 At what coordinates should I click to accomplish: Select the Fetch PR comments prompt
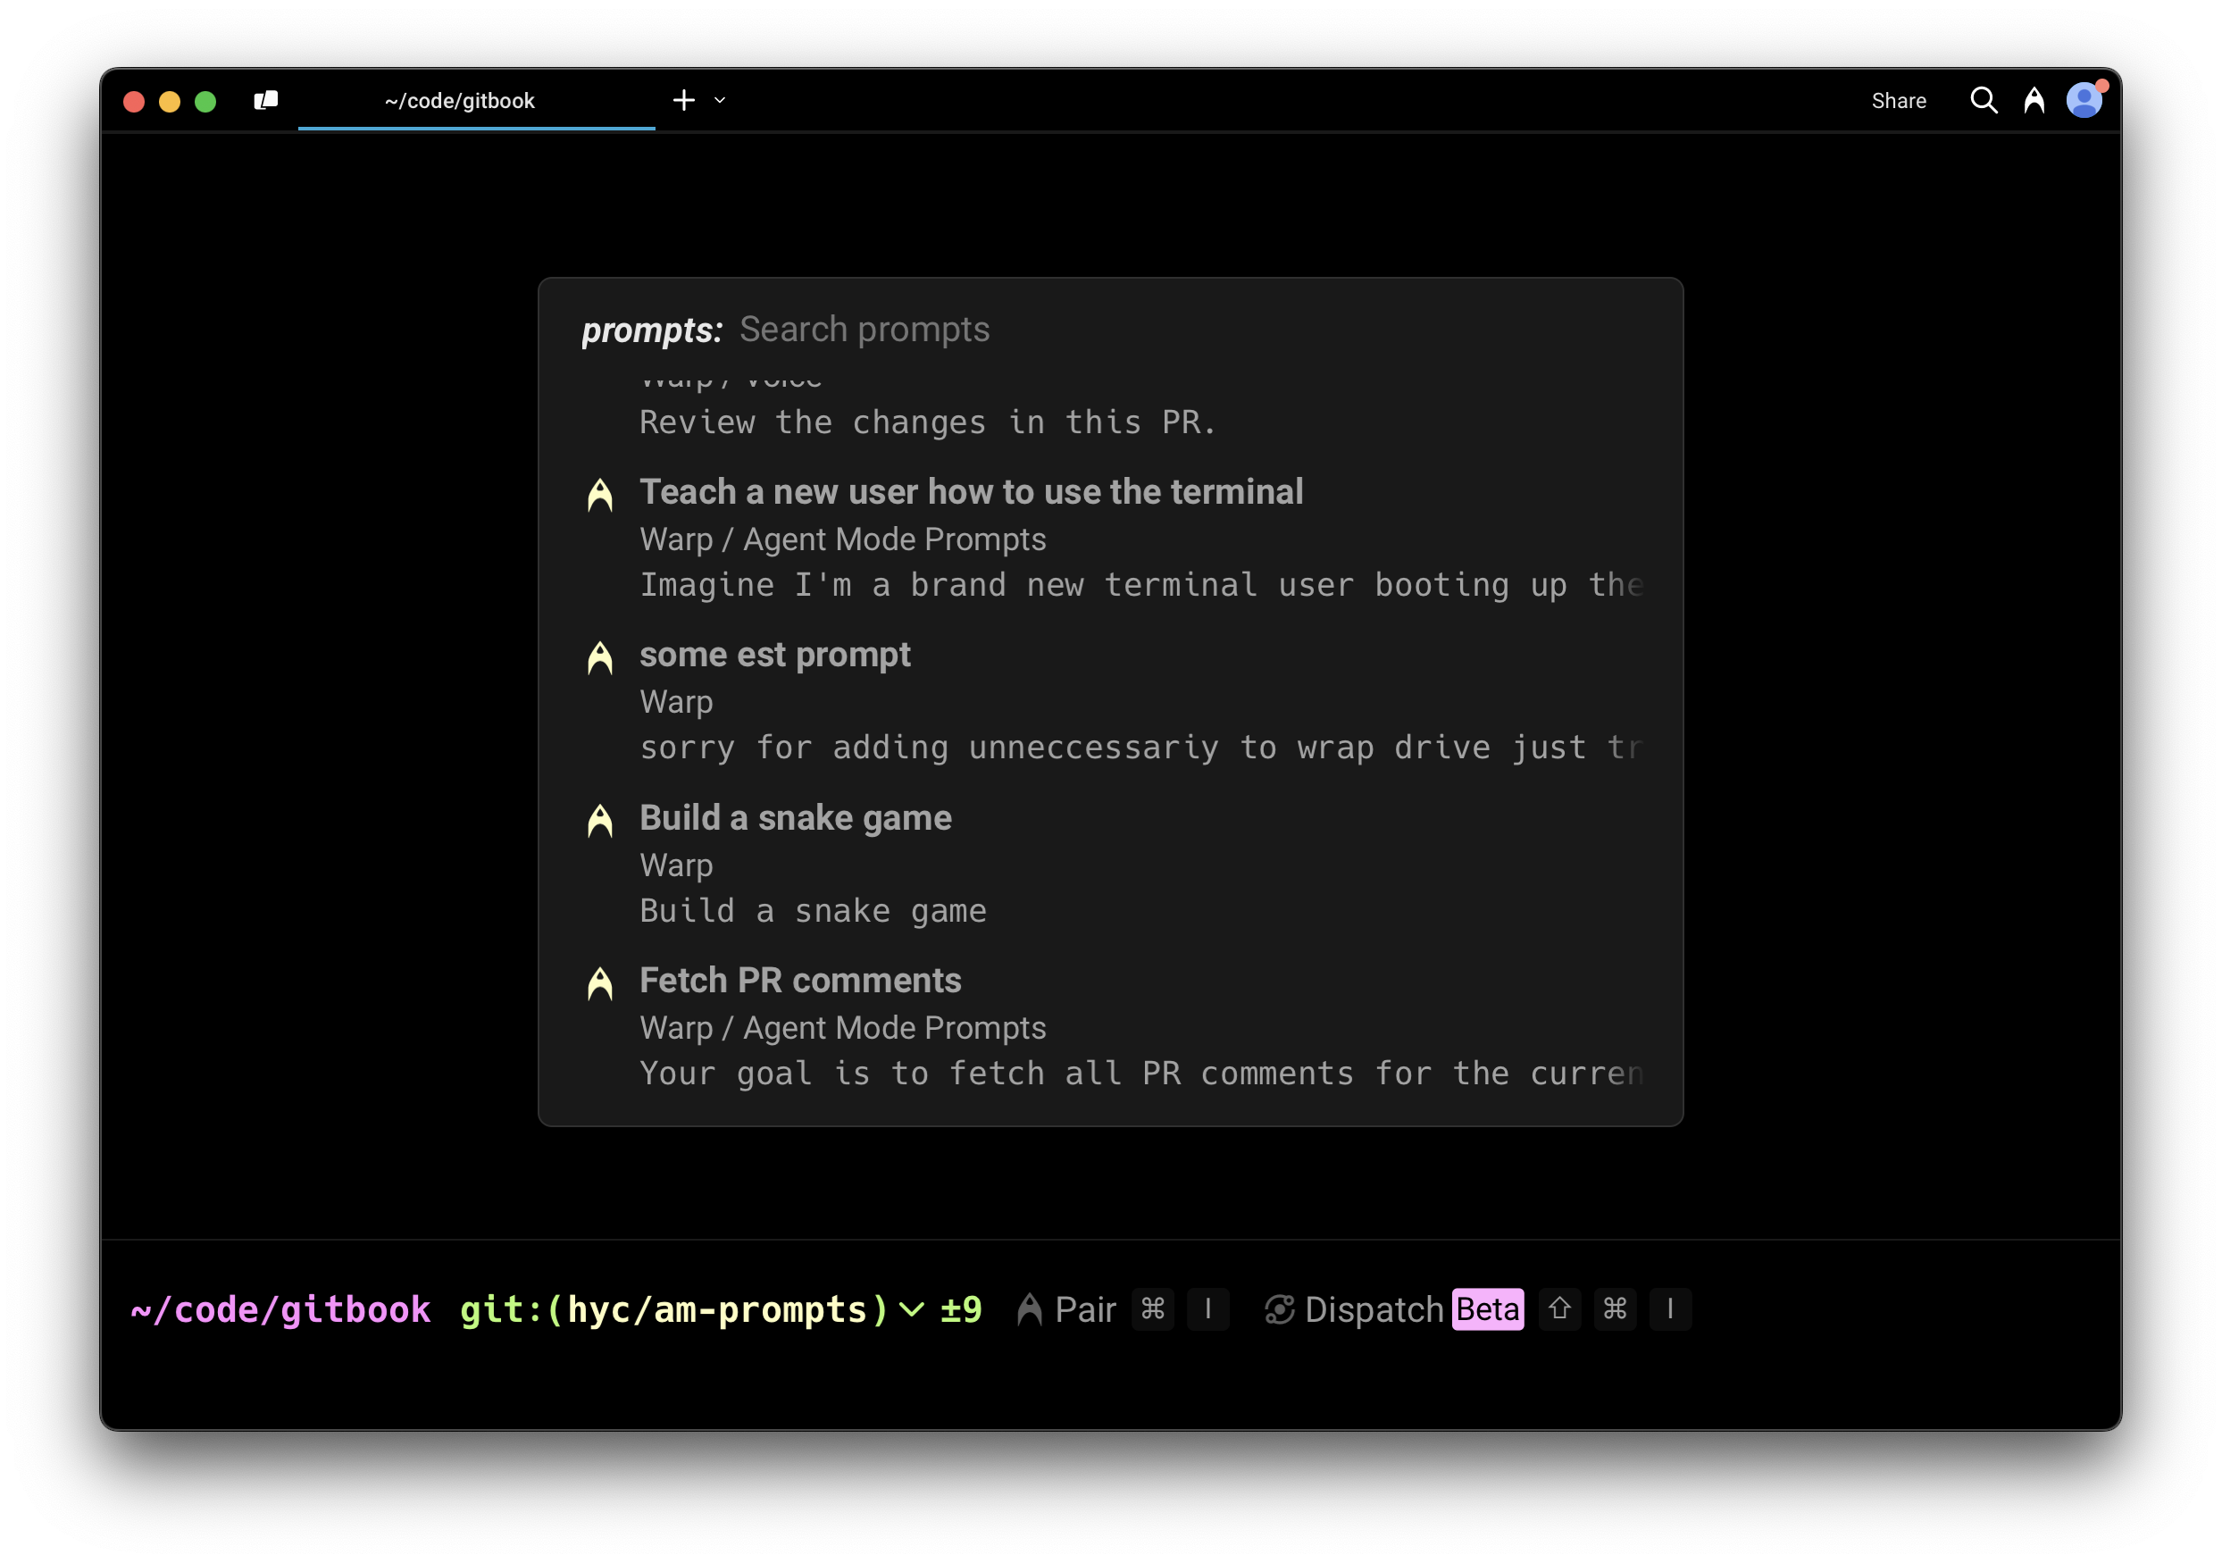click(800, 980)
